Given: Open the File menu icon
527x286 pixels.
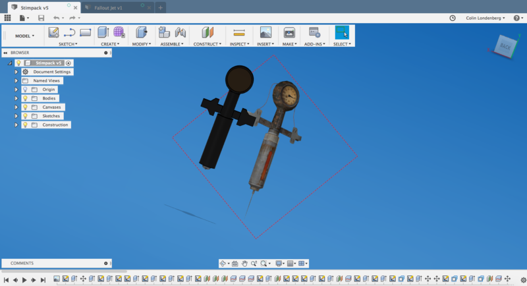Looking at the screenshot, I should click(x=22, y=18).
